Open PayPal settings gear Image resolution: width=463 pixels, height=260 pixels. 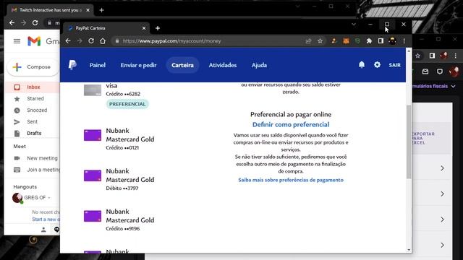coord(377,65)
